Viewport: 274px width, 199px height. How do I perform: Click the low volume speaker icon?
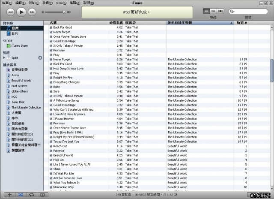(43, 12)
